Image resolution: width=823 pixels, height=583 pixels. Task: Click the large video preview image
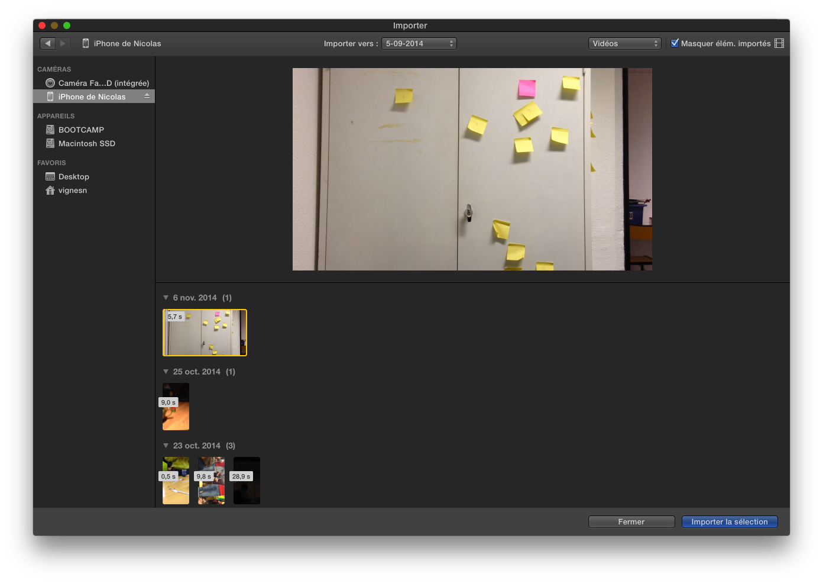[472, 169]
